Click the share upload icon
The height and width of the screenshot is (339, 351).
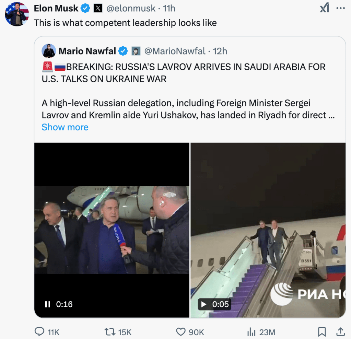tap(340, 331)
